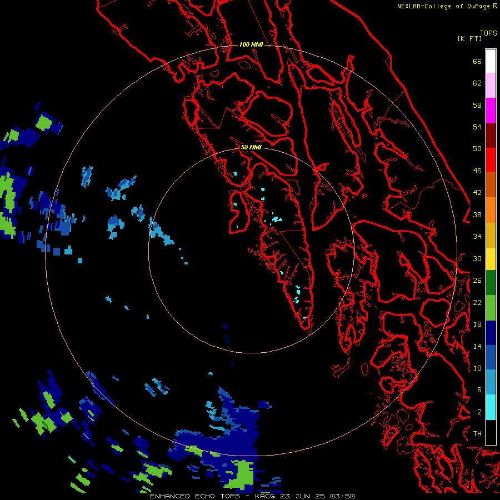Click the 50 NMI range ring label

[x=251, y=147]
